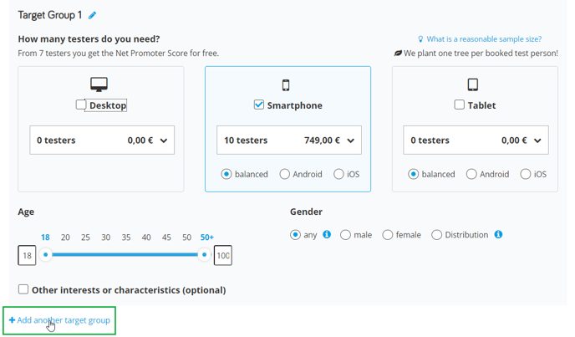This screenshot has height=337, width=575.
Task: Click the lightbulb icon beside sample size help
Action: pyautogui.click(x=420, y=39)
